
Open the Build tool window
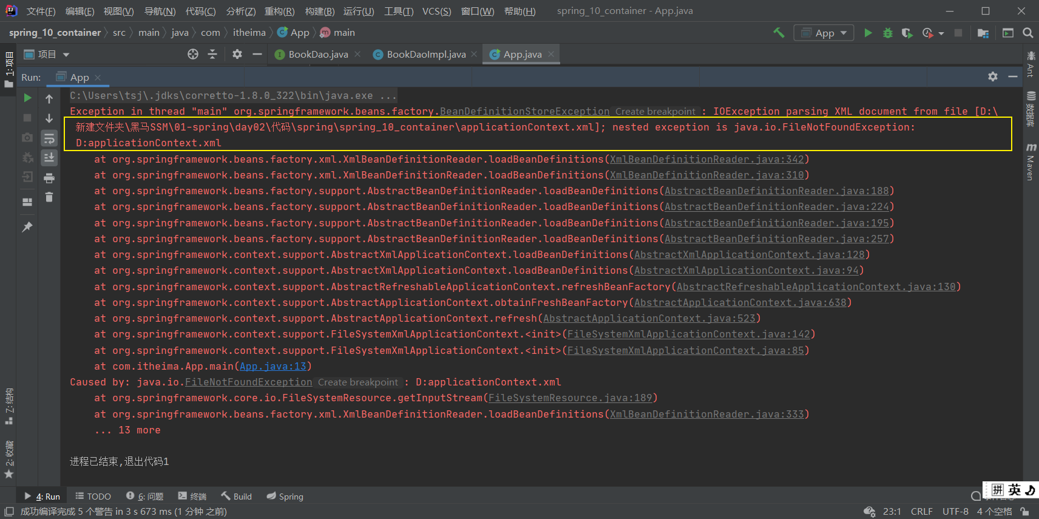pyautogui.click(x=236, y=496)
